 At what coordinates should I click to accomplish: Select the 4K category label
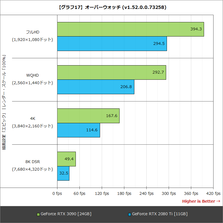[x=33, y=119]
